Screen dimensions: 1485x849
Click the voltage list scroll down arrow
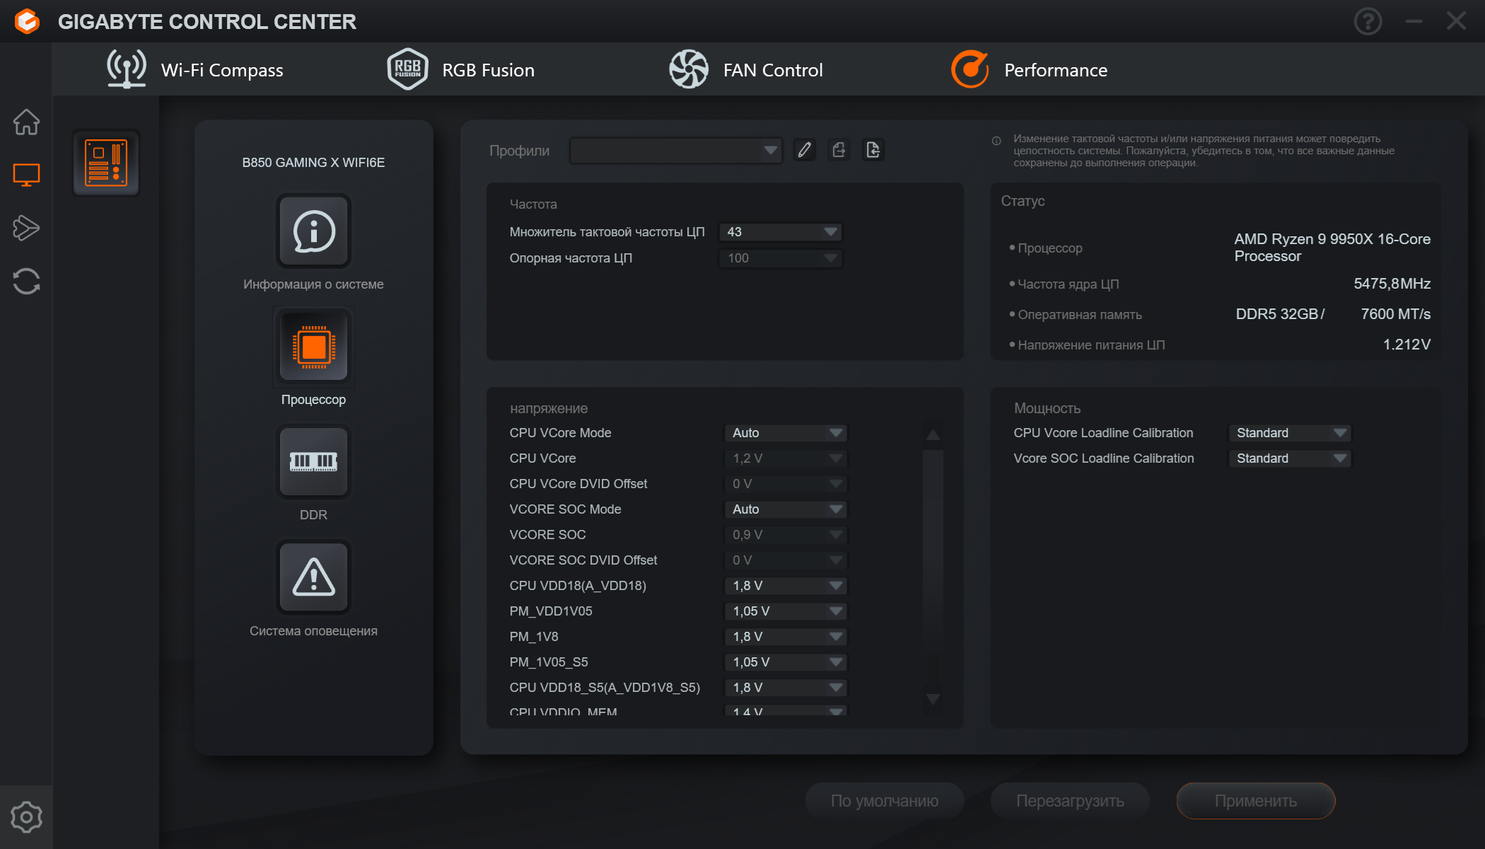tap(933, 699)
